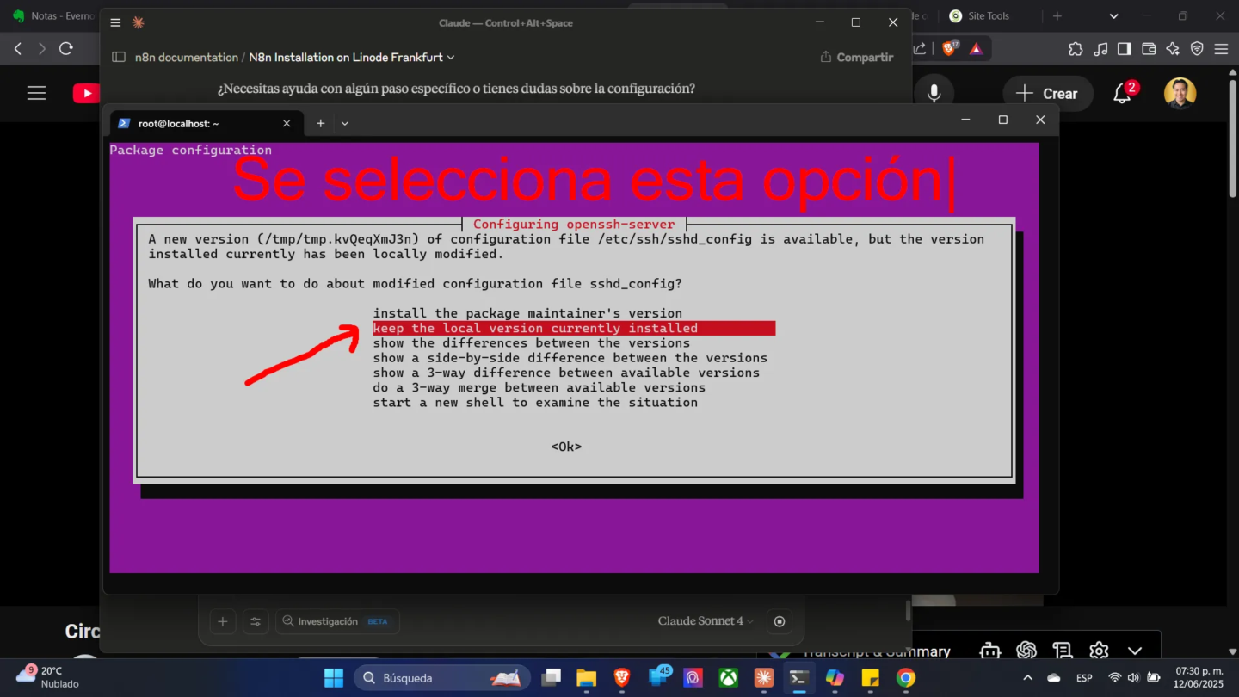This screenshot has width=1239, height=697.
Task: Toggle the browser sidebar panel
Action: (x=1125, y=49)
